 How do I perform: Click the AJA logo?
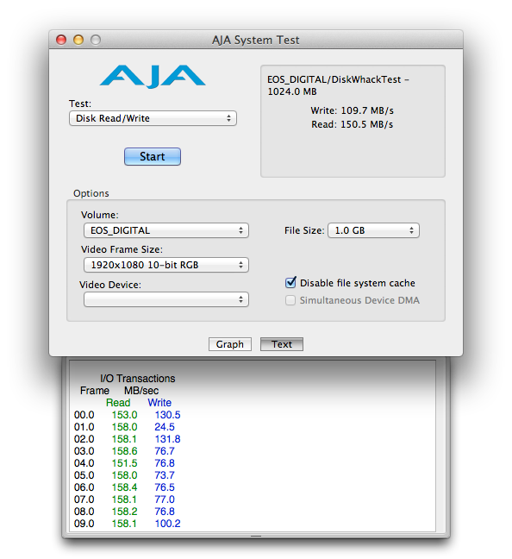[153, 76]
